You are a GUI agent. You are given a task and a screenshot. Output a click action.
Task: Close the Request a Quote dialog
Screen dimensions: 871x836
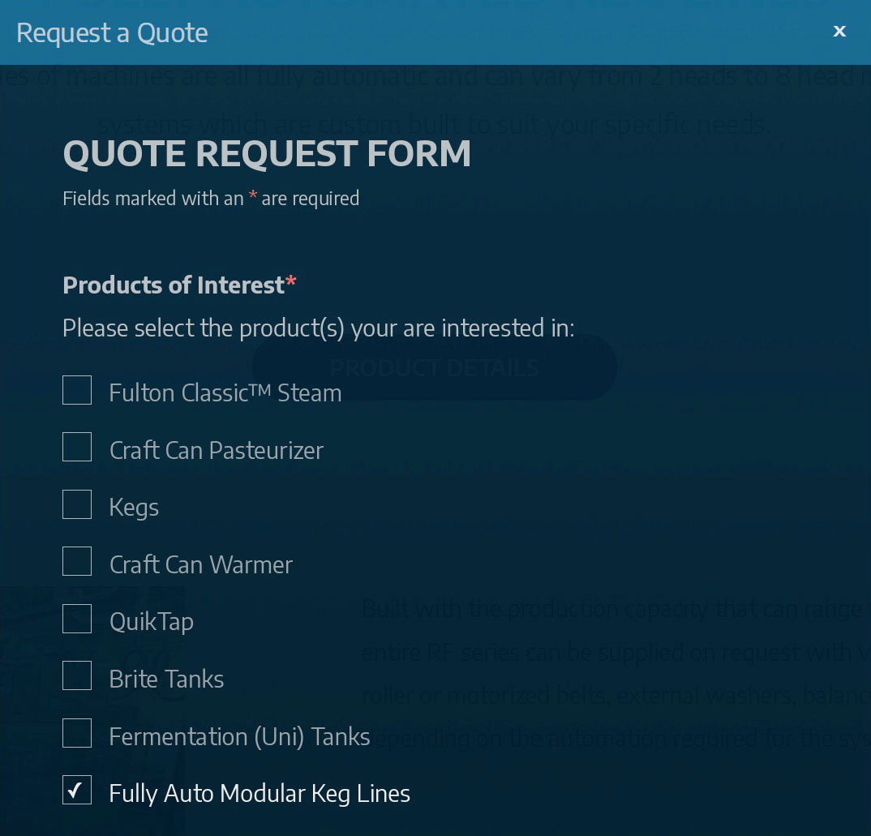[839, 31]
